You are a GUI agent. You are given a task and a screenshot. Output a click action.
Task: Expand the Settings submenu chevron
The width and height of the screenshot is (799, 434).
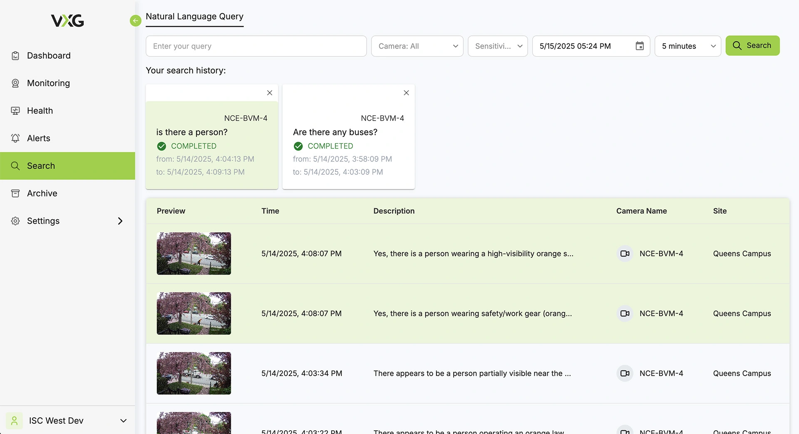point(120,221)
